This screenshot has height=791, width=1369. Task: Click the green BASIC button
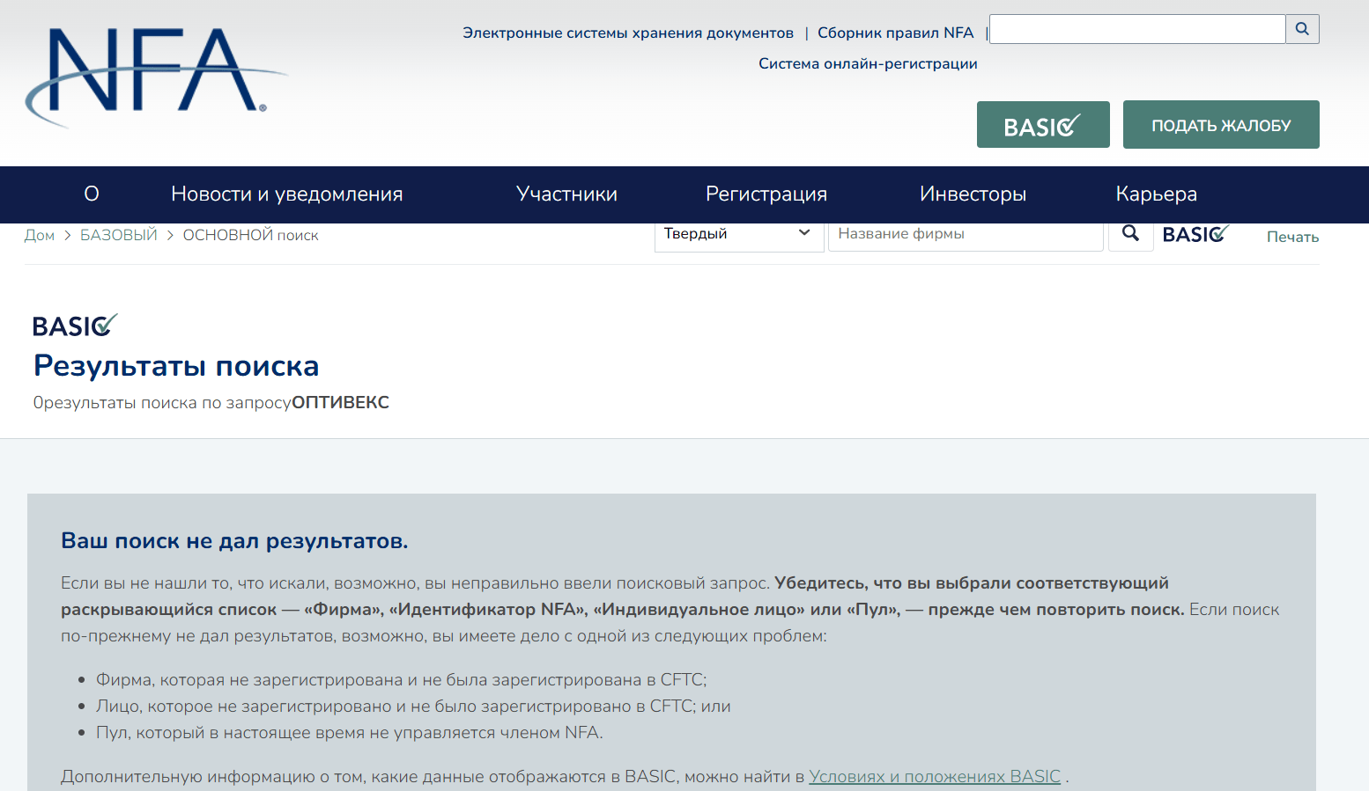click(x=1043, y=124)
